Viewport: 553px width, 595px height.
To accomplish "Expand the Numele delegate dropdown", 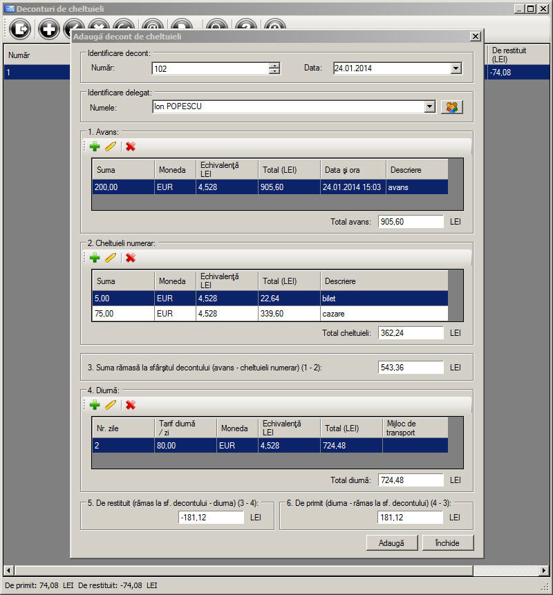I will click(x=429, y=107).
